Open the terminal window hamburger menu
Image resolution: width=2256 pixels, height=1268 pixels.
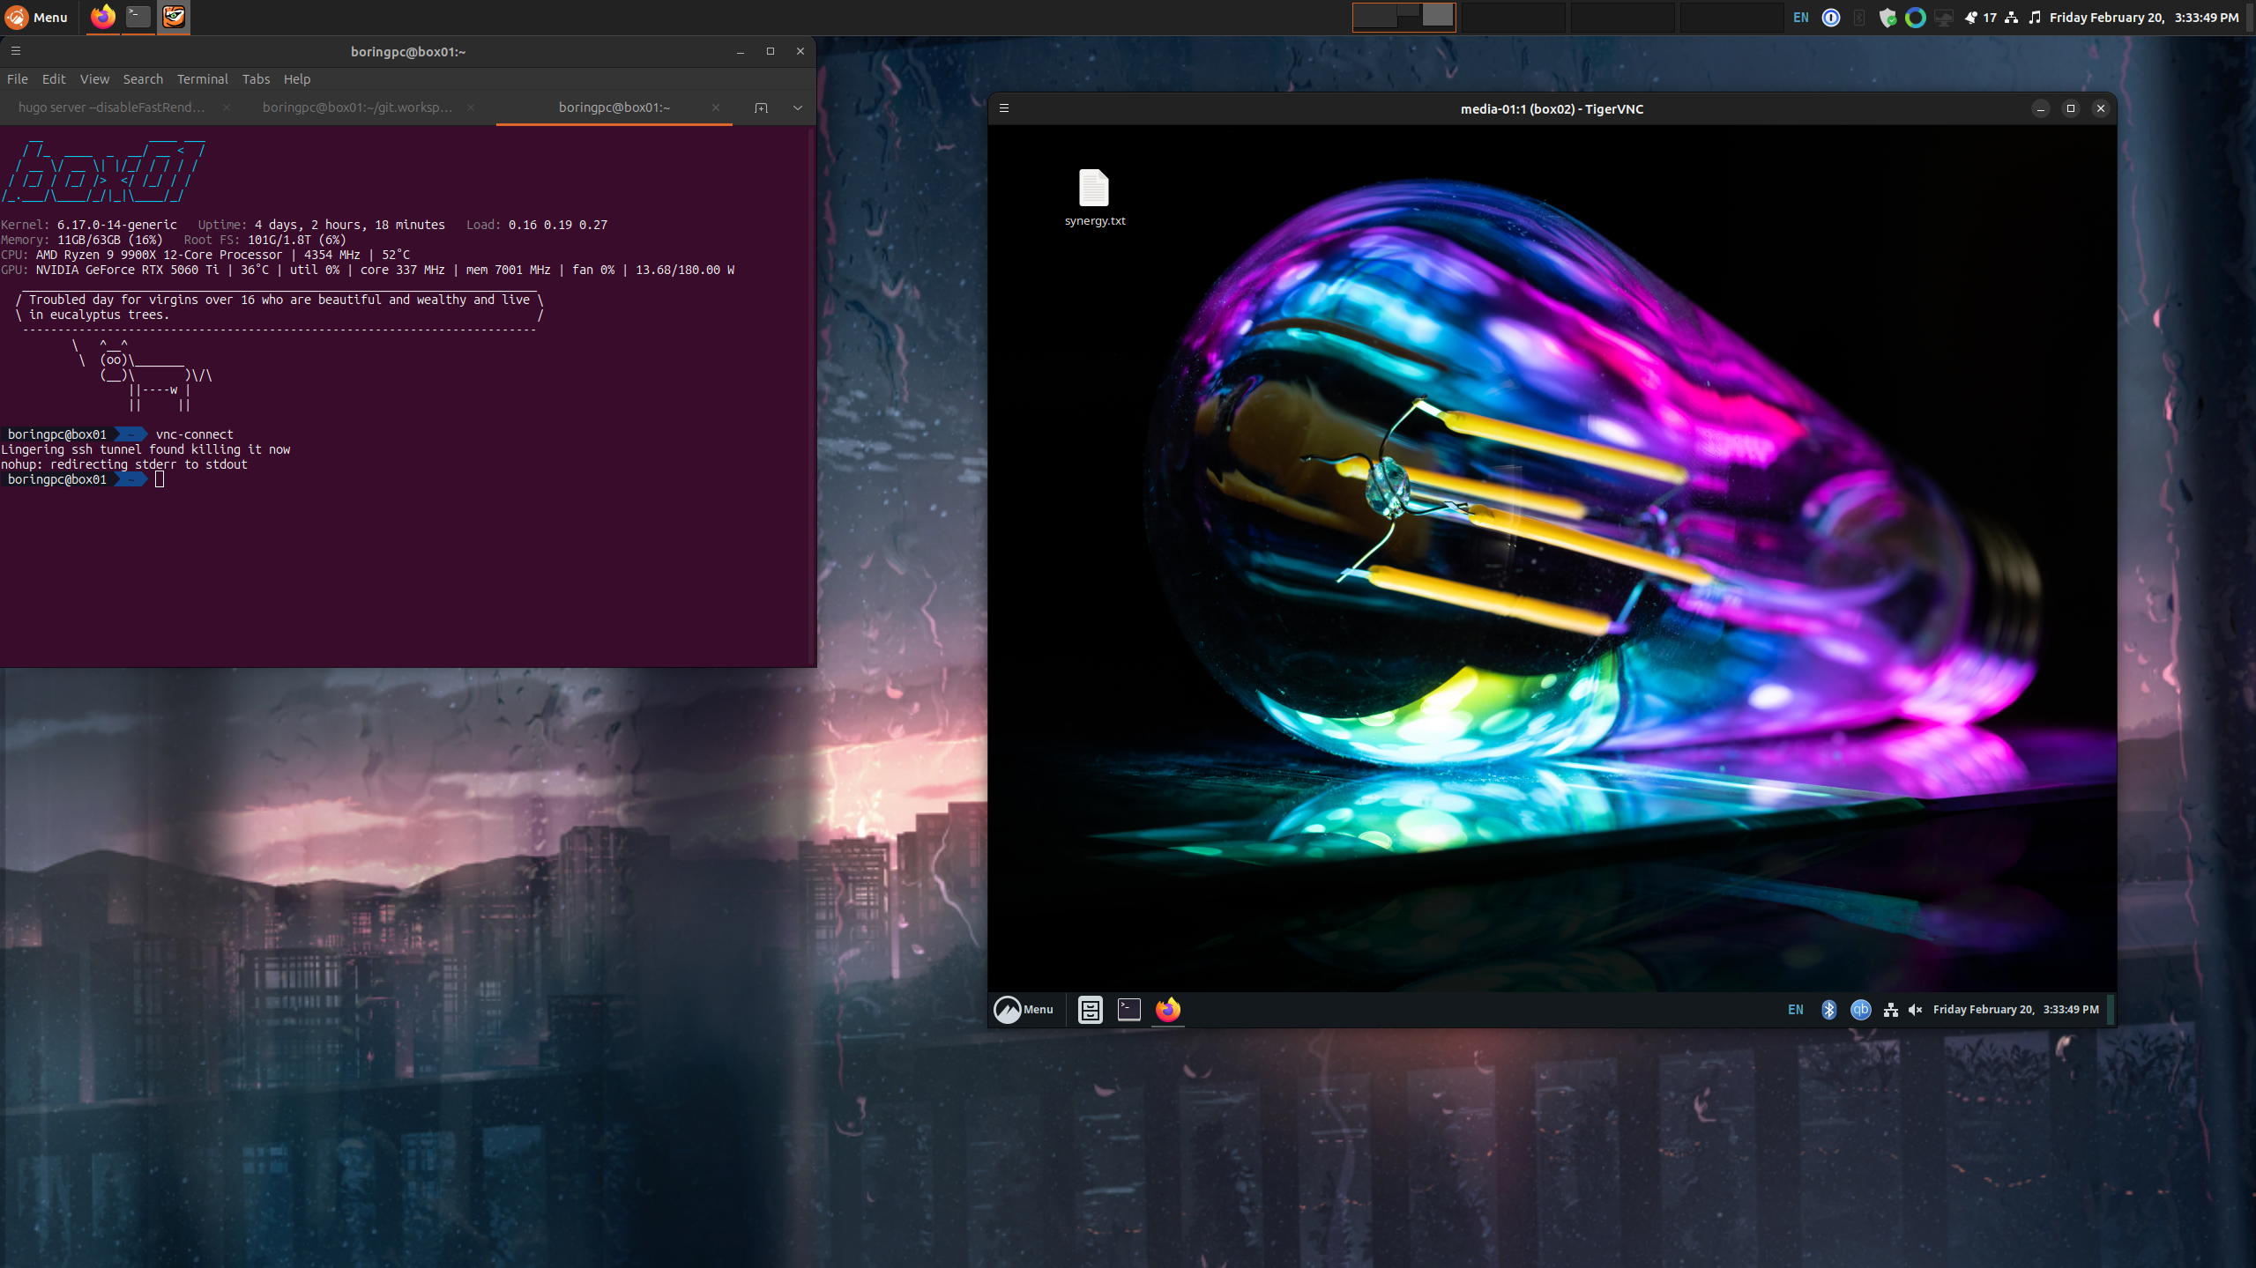(x=16, y=50)
